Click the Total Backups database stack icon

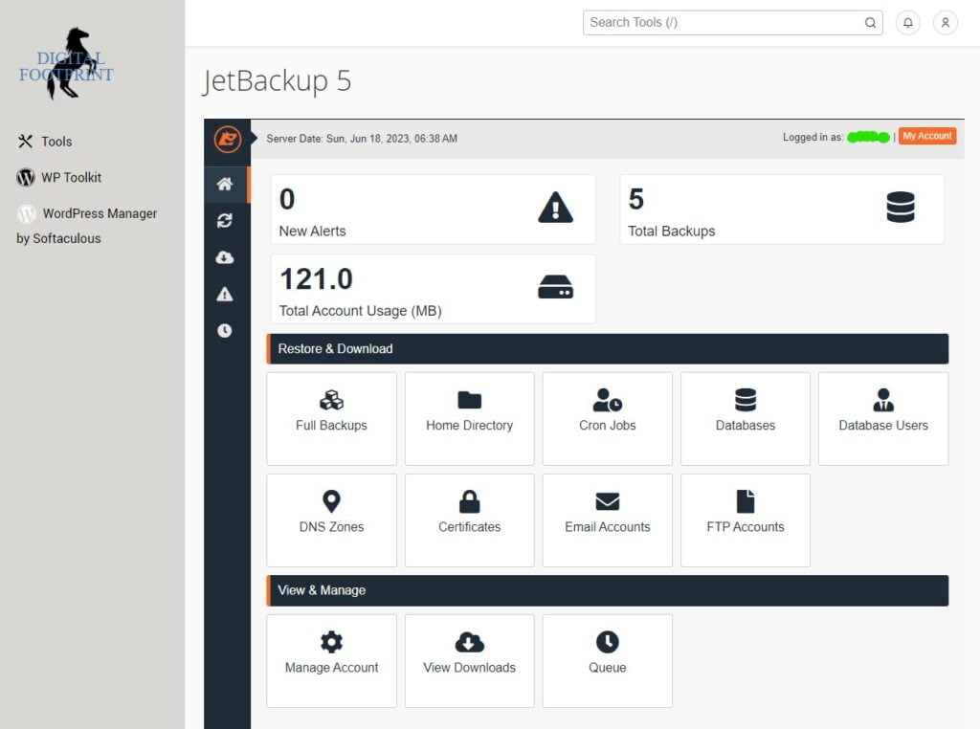(x=900, y=208)
